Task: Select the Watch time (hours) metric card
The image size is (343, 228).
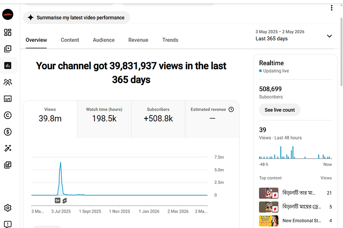Action: pyautogui.click(x=104, y=119)
